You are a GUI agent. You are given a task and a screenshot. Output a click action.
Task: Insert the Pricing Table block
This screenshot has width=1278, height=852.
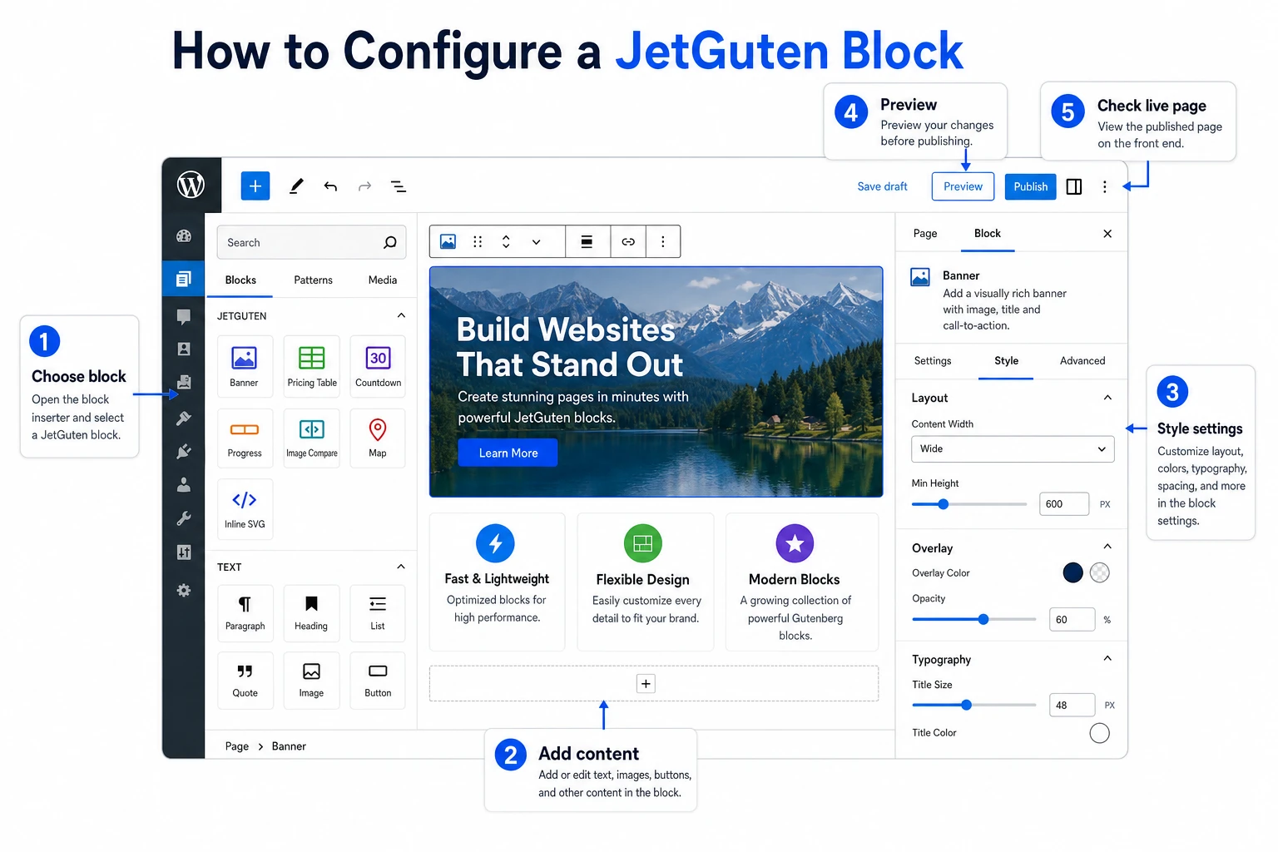312,367
